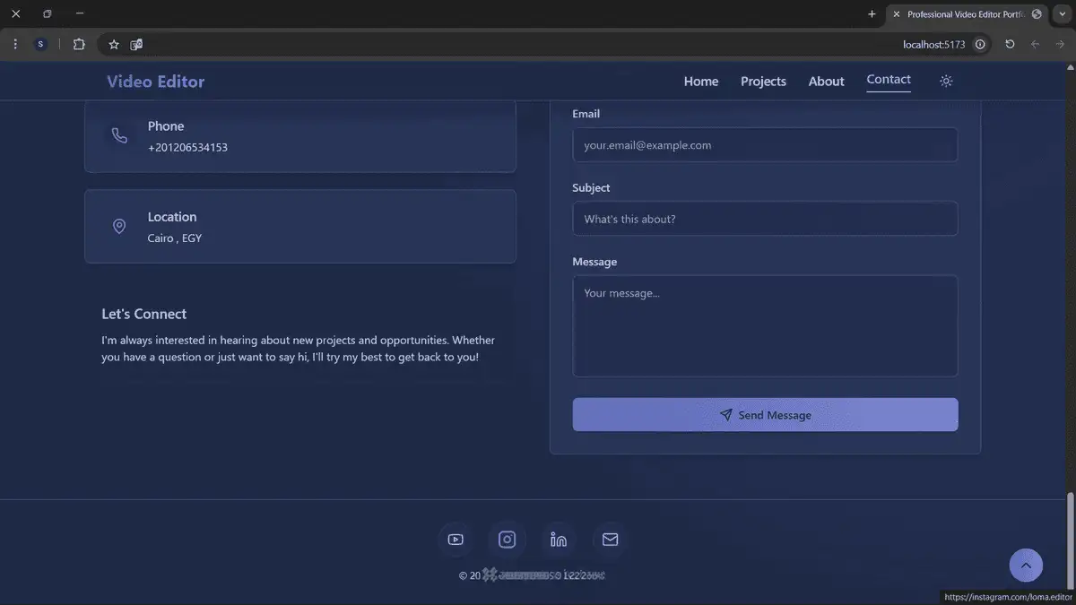Viewport: 1076px width, 605px height.
Task: Open the YouTube footer icon
Action: click(456, 540)
